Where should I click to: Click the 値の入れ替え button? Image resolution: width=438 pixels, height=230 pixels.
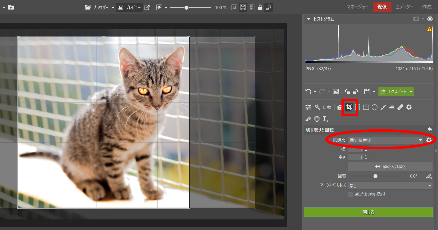[x=390, y=166]
